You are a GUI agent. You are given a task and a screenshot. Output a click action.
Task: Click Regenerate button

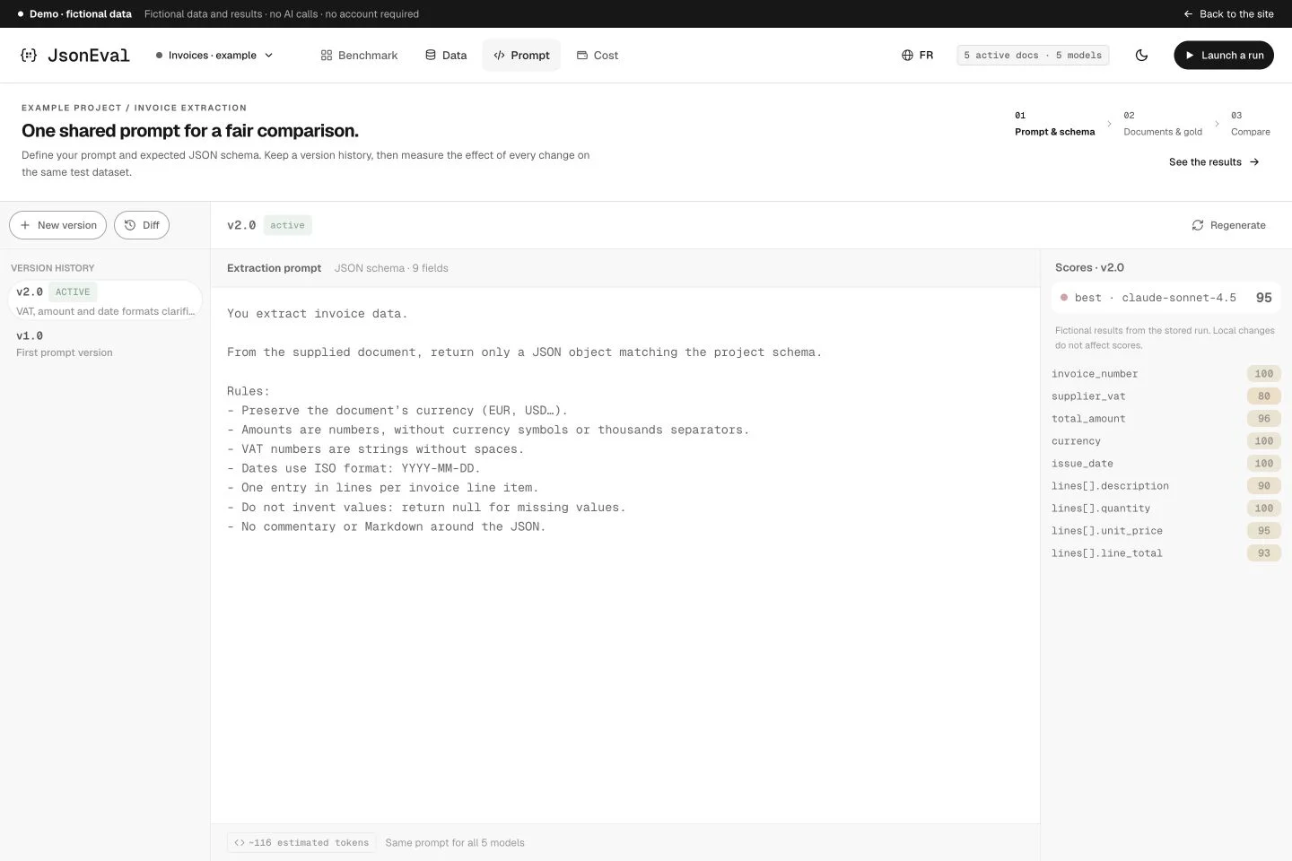coord(1228,225)
